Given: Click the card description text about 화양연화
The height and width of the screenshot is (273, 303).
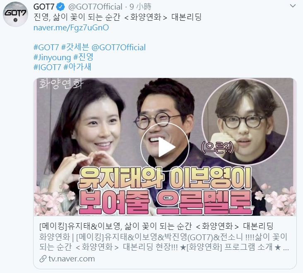Looking at the screenshot, I should [x=164, y=242].
